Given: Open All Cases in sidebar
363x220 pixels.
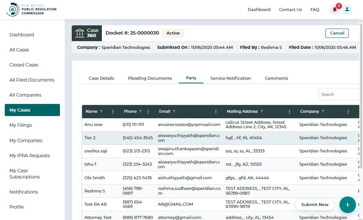Looking at the screenshot, I should click(19, 50).
